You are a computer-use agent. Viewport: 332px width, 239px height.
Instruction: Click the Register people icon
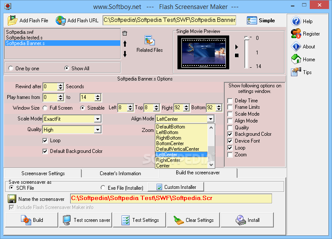click(x=296, y=34)
